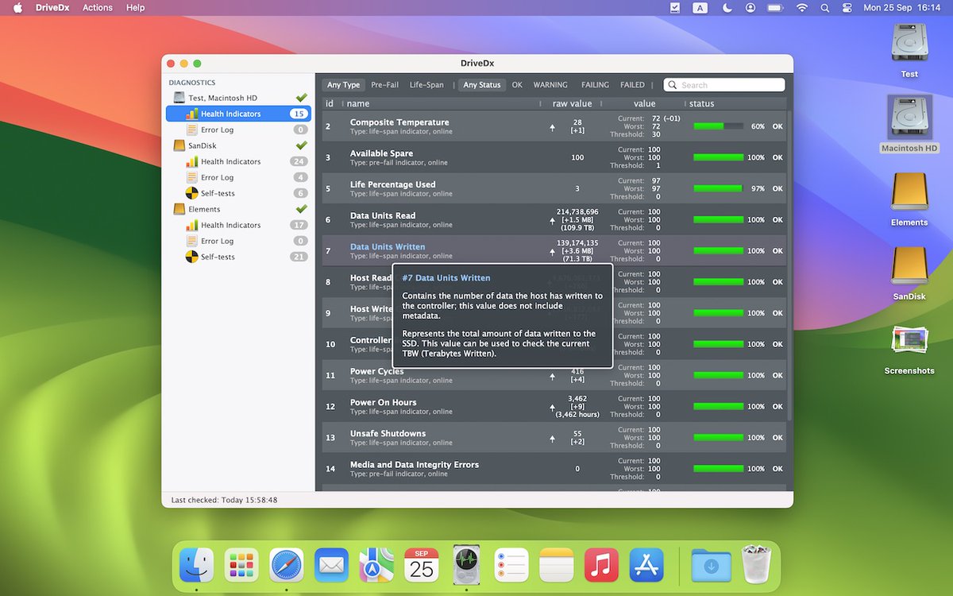Click the value column header
Viewport: 953px width, 596px height.
[x=644, y=103]
